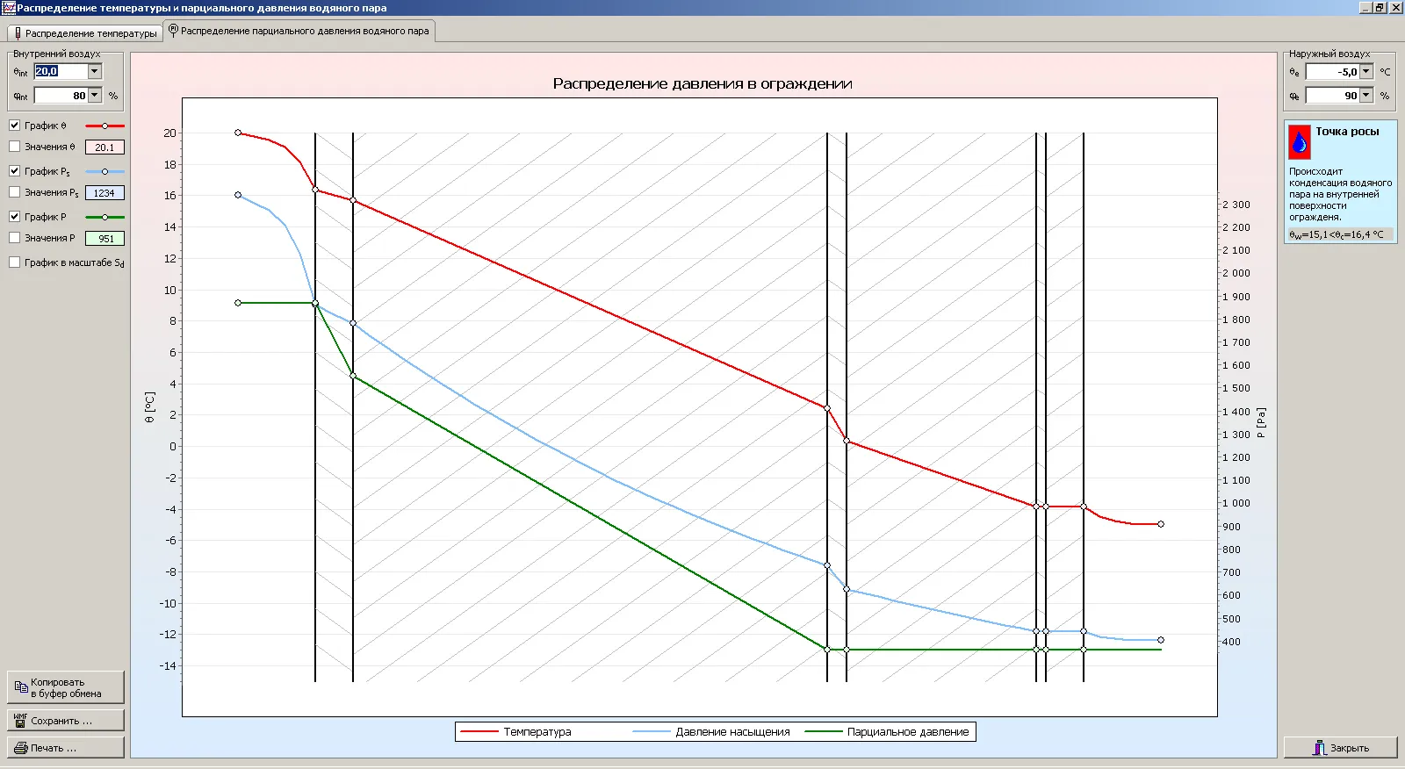Viewport: 1405px width, 769px height.
Task: Uncheck the График θ checkbox
Action: (x=15, y=126)
